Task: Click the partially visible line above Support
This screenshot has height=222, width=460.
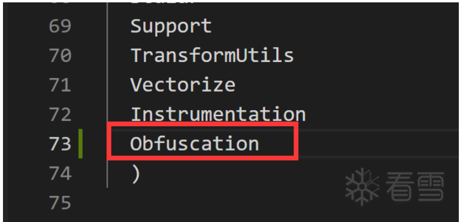Action: pyautogui.click(x=162, y=3)
